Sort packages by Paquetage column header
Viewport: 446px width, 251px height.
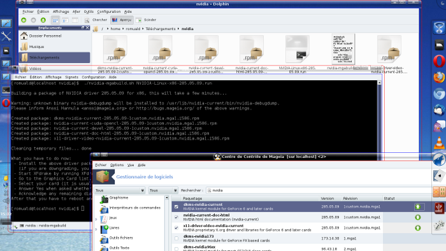[x=192, y=198]
